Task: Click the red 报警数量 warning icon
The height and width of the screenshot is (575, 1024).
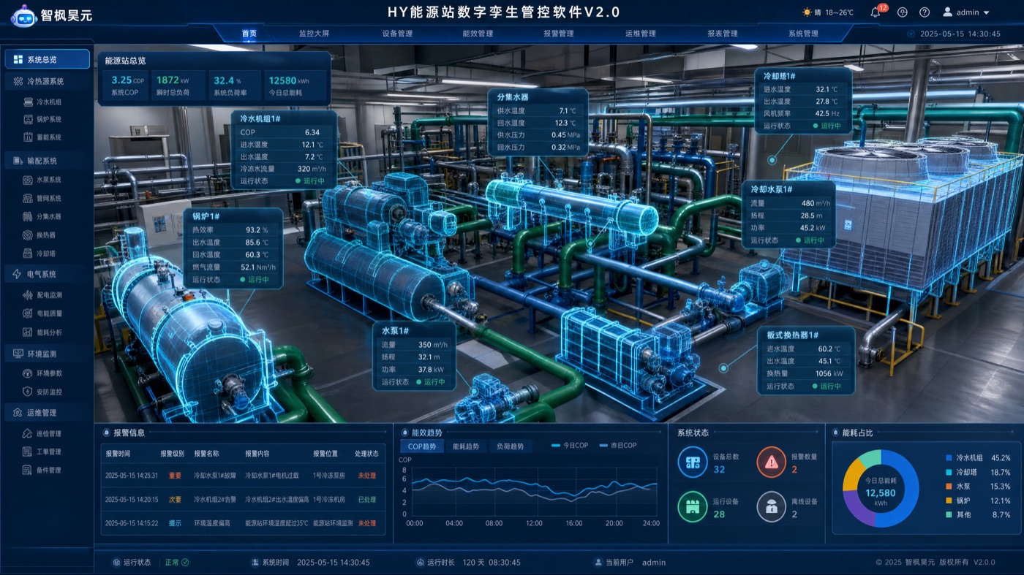Action: (771, 462)
